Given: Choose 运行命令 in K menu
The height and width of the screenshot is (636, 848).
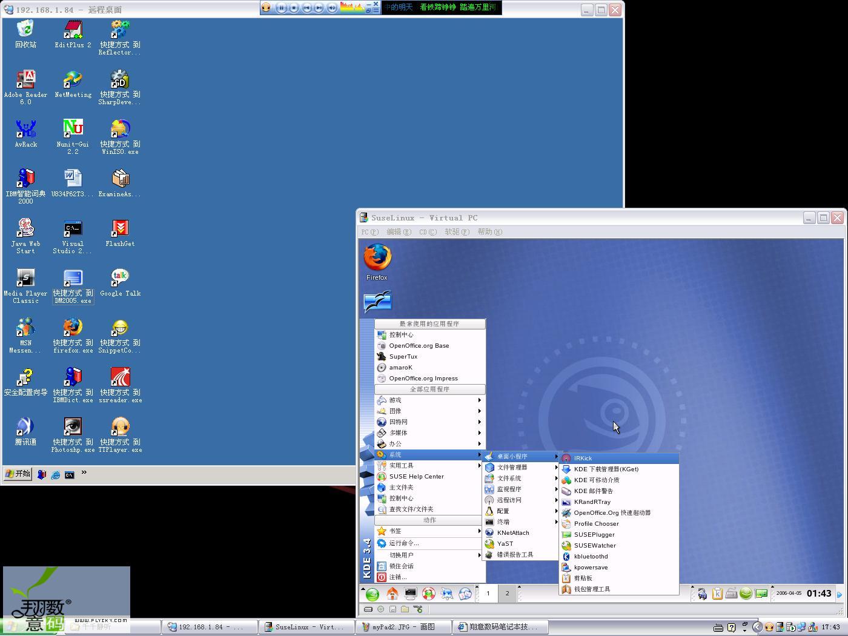Looking at the screenshot, I should (x=429, y=543).
